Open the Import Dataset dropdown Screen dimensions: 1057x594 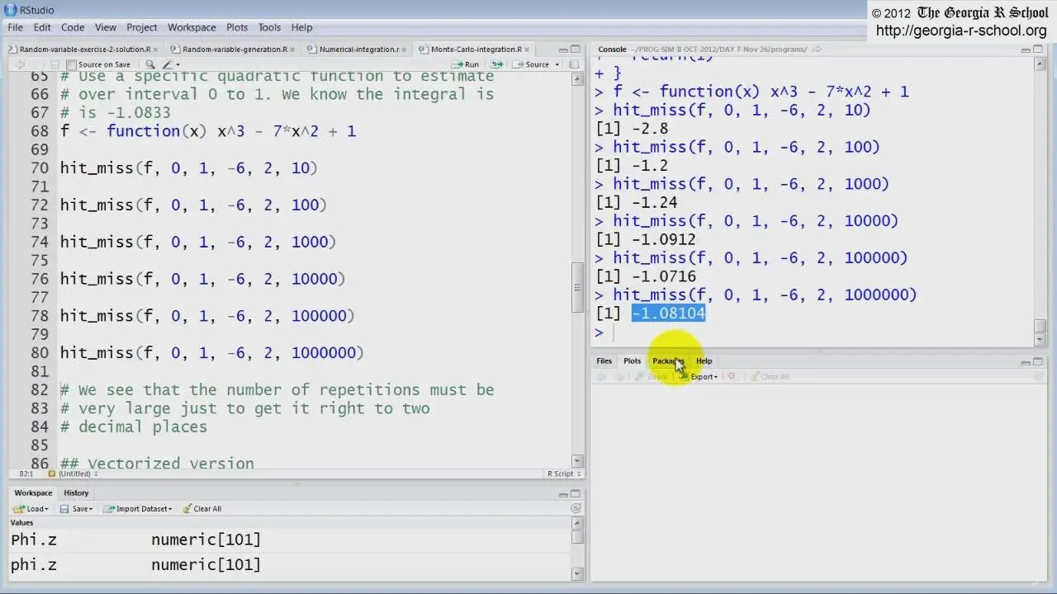137,508
